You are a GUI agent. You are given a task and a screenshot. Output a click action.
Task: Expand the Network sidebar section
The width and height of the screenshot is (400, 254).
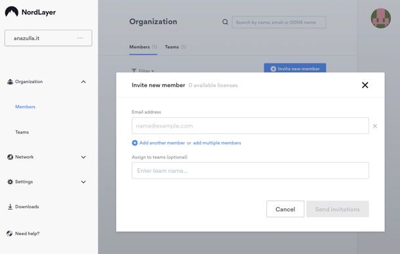(x=83, y=157)
